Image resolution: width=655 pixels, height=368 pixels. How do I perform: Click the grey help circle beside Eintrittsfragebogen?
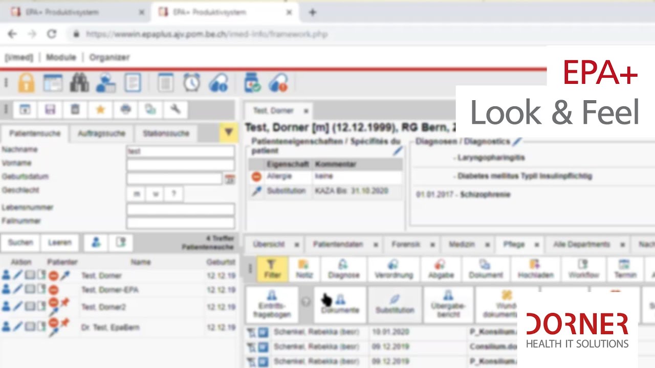pyautogui.click(x=305, y=302)
